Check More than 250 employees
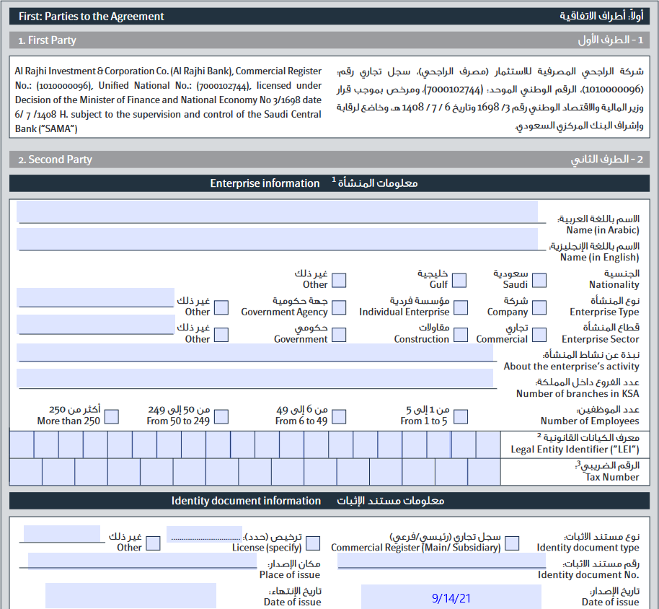This screenshot has height=609, width=659. 111,417
